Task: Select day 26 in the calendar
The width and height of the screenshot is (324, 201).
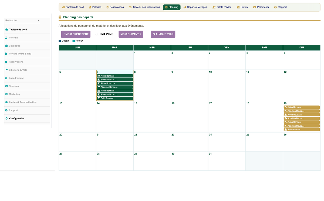Action: (302, 142)
